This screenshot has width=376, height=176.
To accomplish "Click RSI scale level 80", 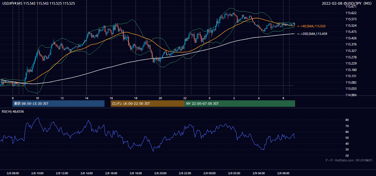I will [347, 120].
